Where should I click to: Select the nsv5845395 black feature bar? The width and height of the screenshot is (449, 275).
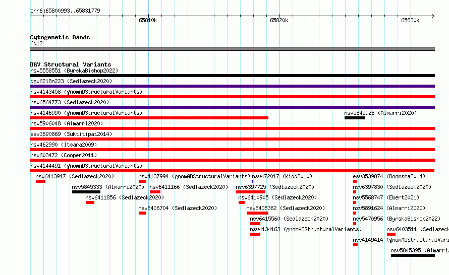click(413, 255)
